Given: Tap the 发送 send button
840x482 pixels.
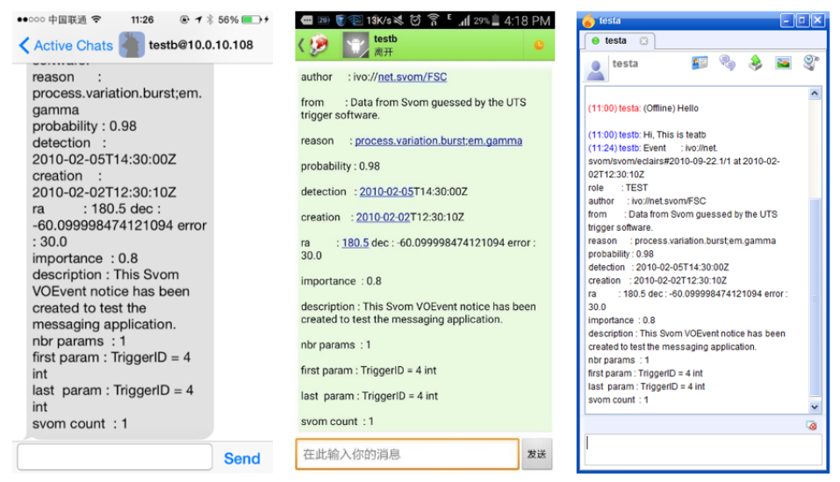Looking at the screenshot, I should [x=537, y=454].
